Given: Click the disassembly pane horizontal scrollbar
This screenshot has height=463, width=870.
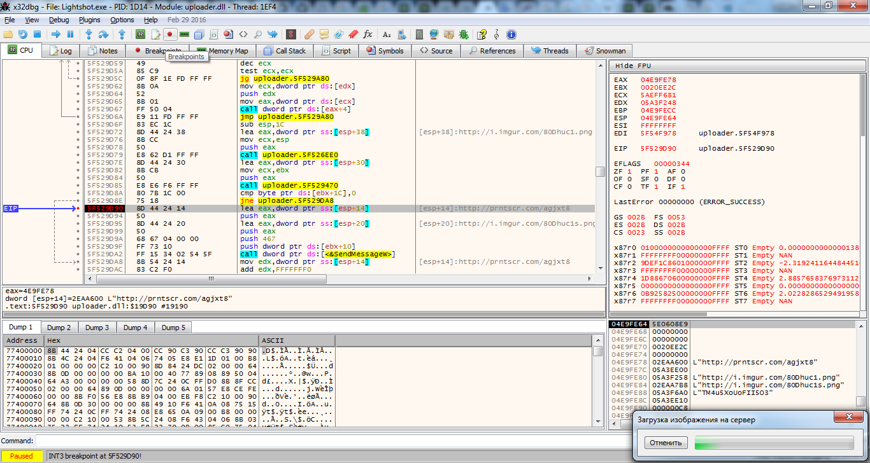Looking at the screenshot, I should coord(210,279).
